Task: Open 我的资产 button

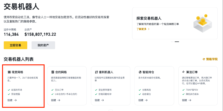Action: (x=43, y=45)
